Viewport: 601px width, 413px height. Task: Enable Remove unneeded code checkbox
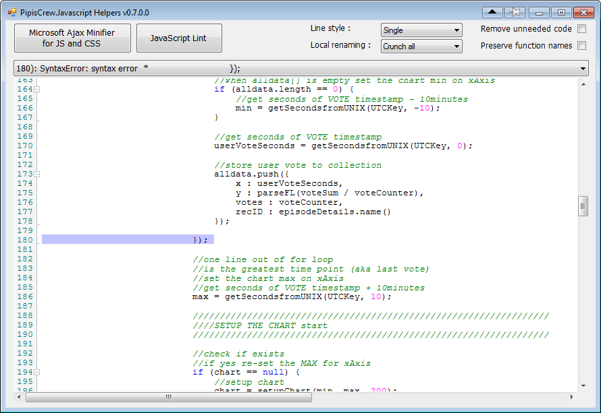(x=582, y=29)
